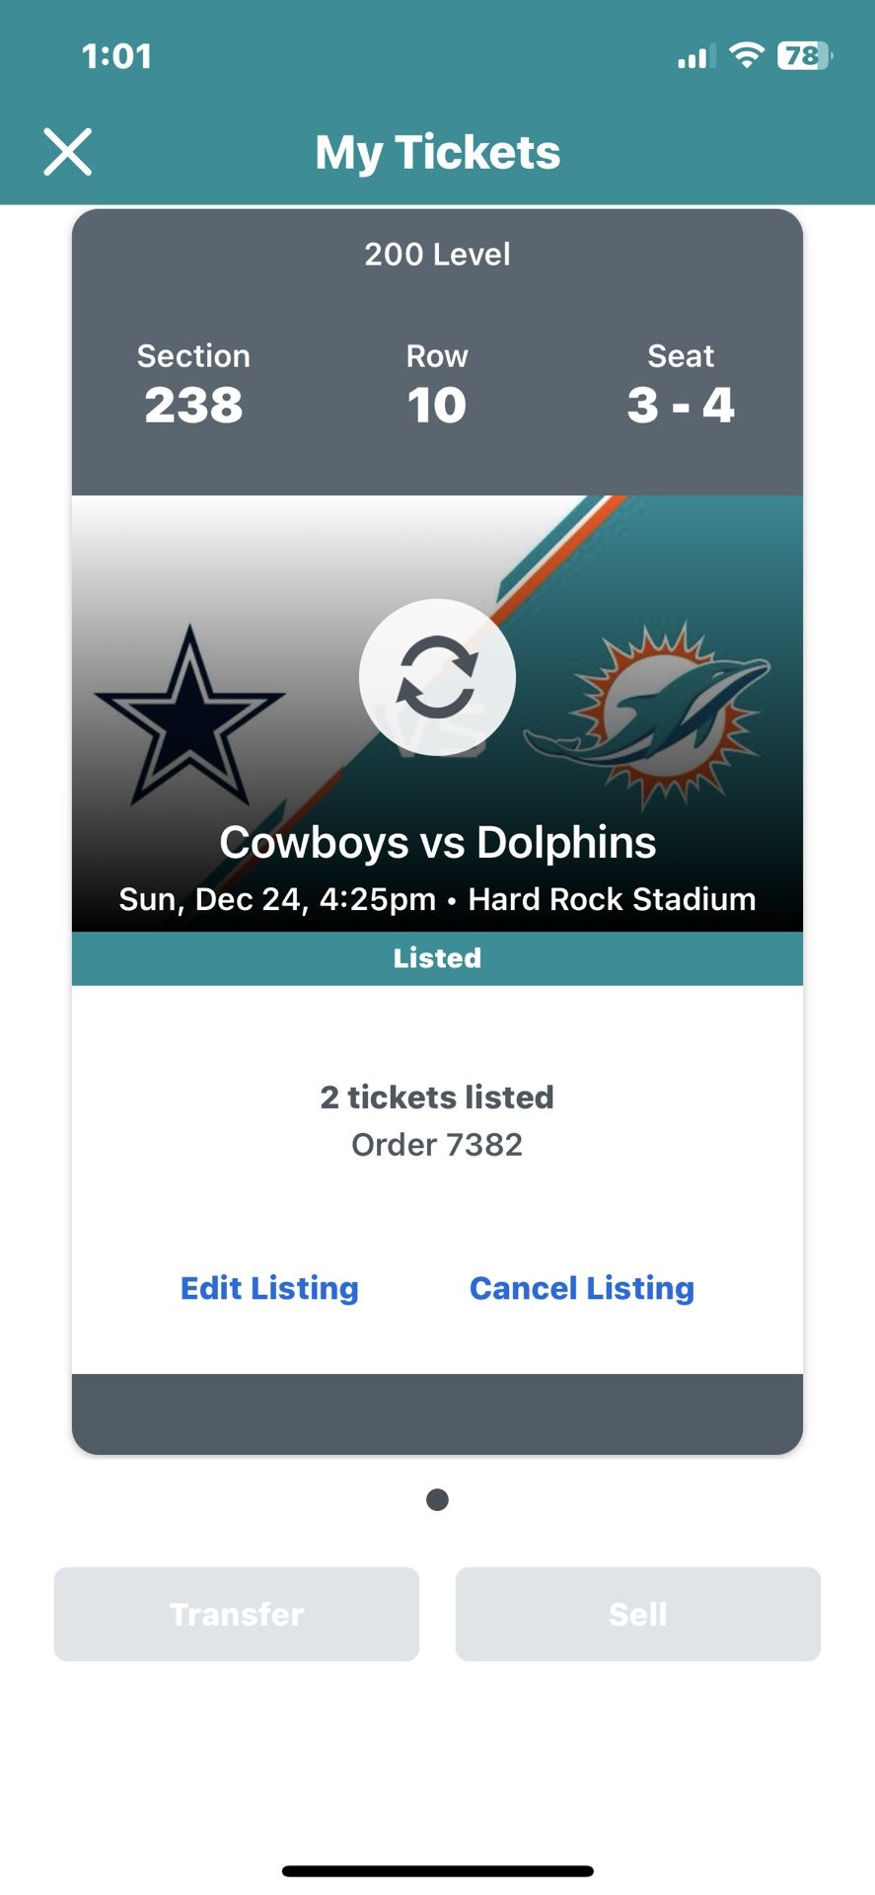Open Edit Listing link
This screenshot has width=875, height=1895.
pyautogui.click(x=269, y=1288)
